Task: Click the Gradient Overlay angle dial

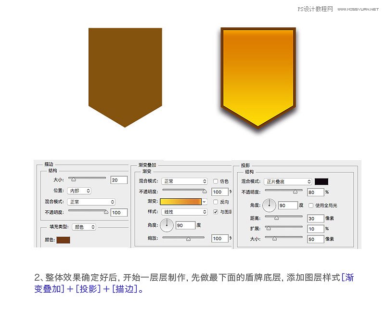Action: (167, 224)
